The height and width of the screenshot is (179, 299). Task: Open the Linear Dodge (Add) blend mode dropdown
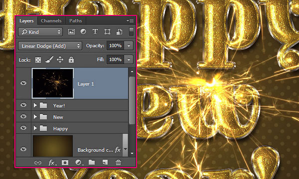(50, 46)
